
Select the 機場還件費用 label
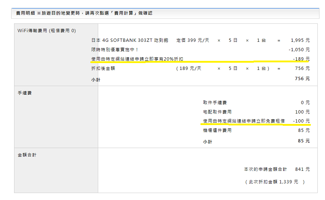(217, 130)
